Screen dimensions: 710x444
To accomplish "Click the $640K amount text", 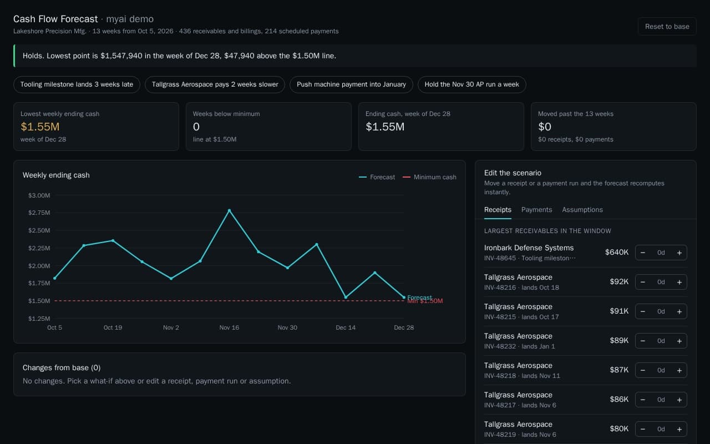I will click(617, 253).
